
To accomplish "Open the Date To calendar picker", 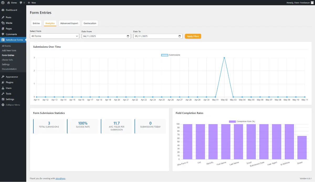I will [180, 36].
